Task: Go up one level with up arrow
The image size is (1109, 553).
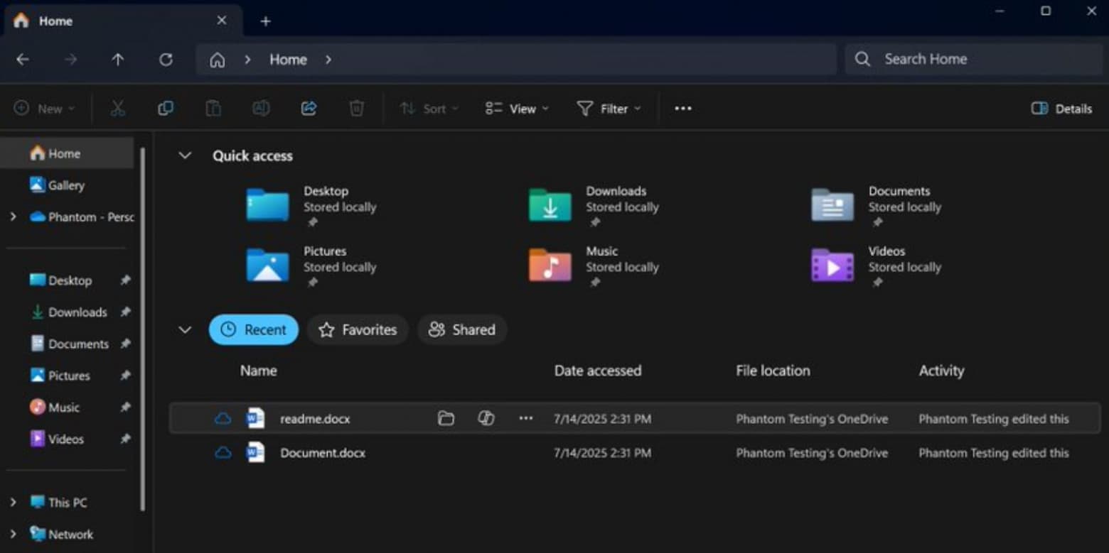Action: 118,60
